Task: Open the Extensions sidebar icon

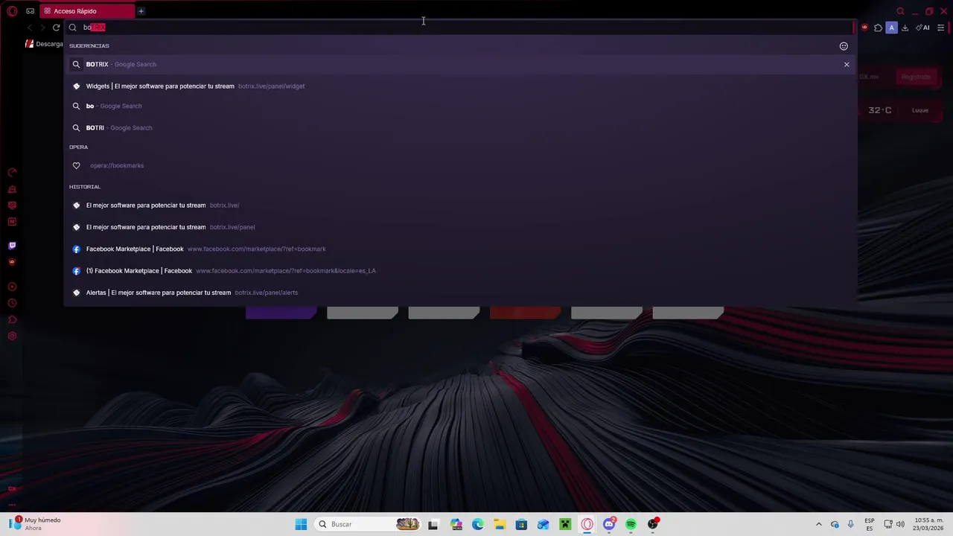Action: 12,319
